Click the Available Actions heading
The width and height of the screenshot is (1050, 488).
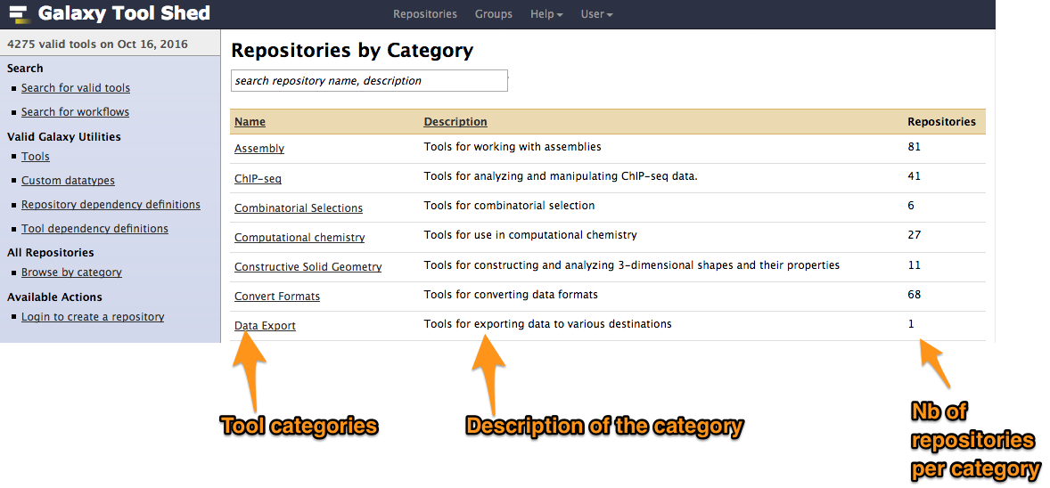(54, 297)
